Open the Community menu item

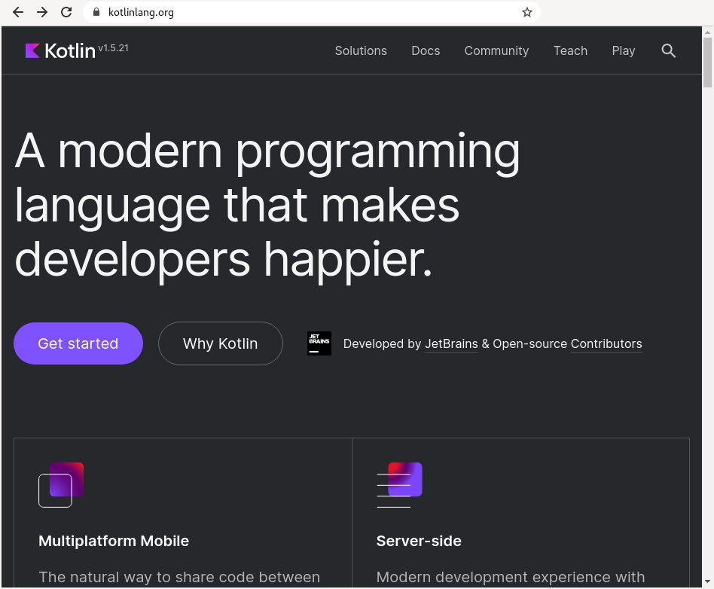coord(496,50)
